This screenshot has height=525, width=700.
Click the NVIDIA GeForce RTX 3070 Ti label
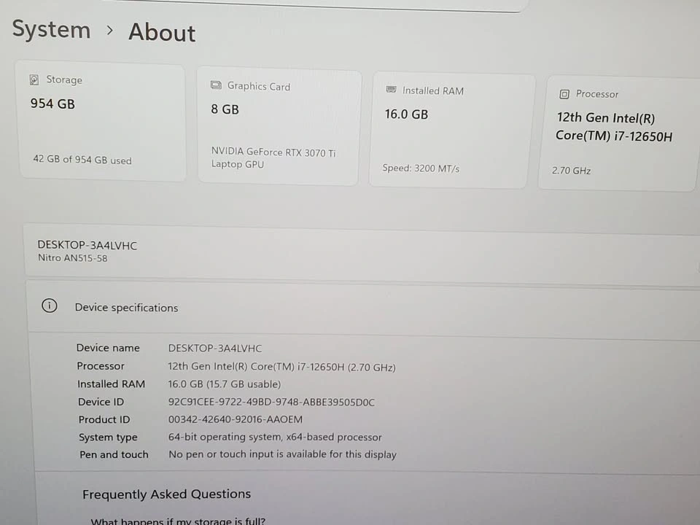pyautogui.click(x=273, y=152)
